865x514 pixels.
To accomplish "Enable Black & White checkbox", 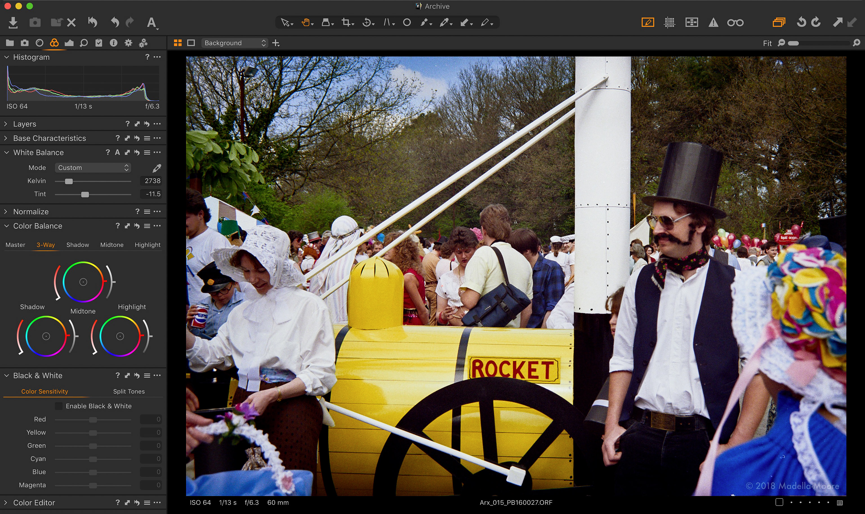I will pos(59,406).
